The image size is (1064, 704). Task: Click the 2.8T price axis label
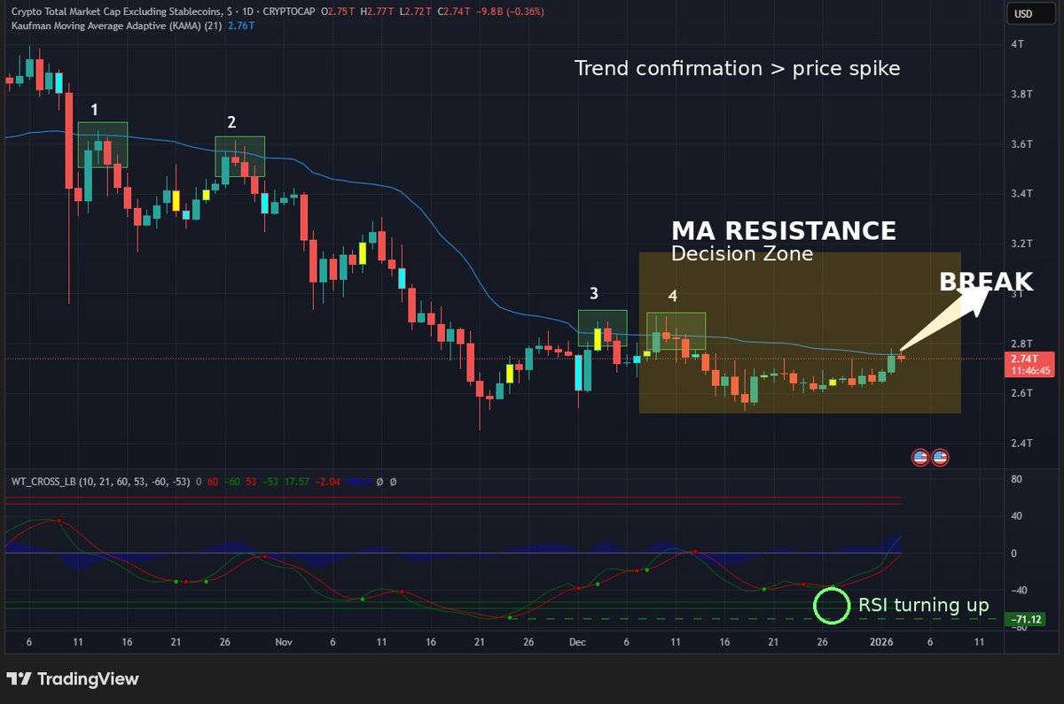tap(1021, 344)
